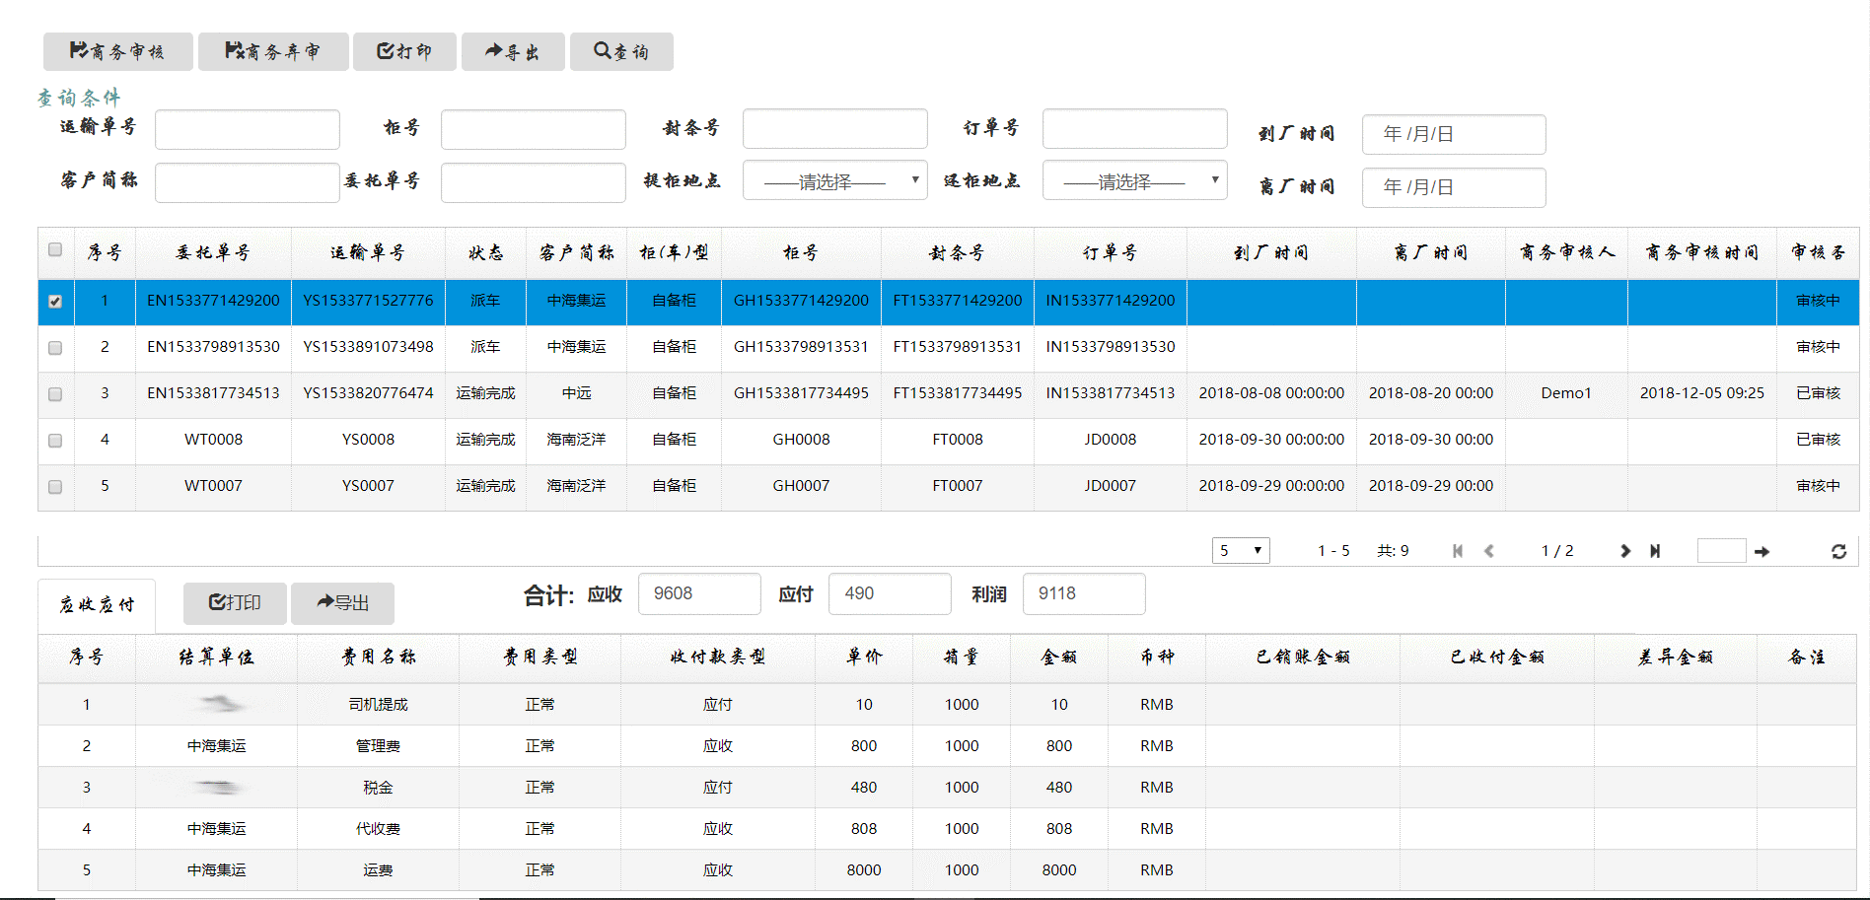1870x900 pixels.
Task: Click the 委托单号 column header
Action: [213, 253]
